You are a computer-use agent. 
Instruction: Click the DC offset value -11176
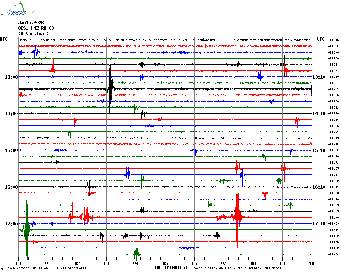pos(333,156)
